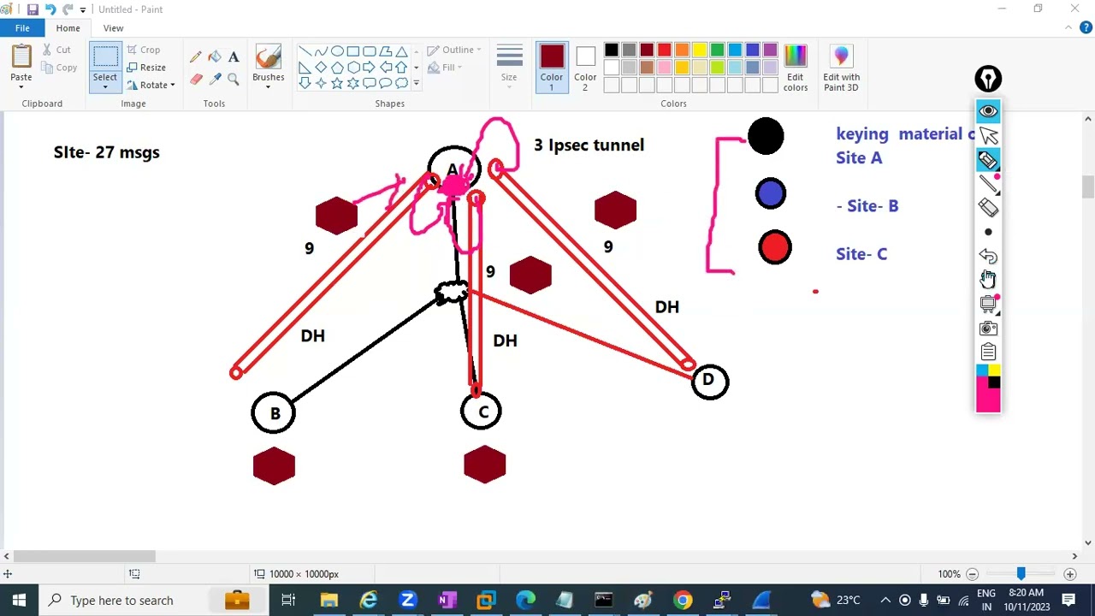Open Zoom from the taskbar
Viewport: 1095px width, 616px height.
tap(408, 600)
